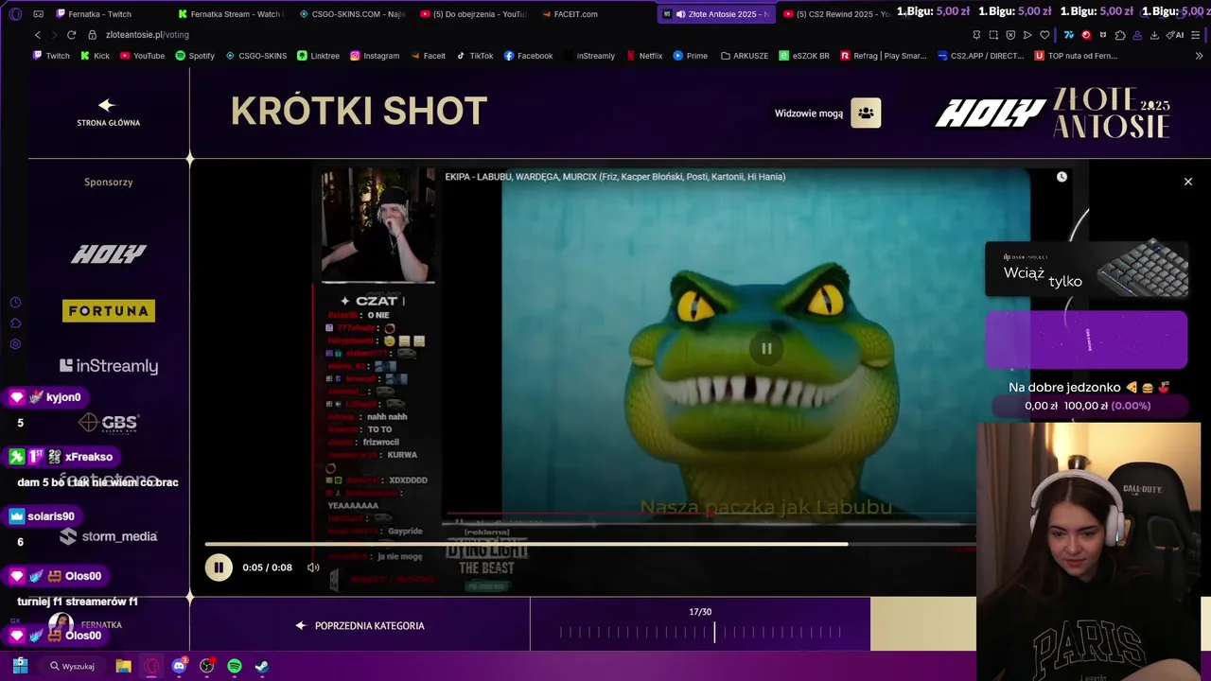Take a snapshot with the capture icon

pyautogui.click(x=993, y=35)
